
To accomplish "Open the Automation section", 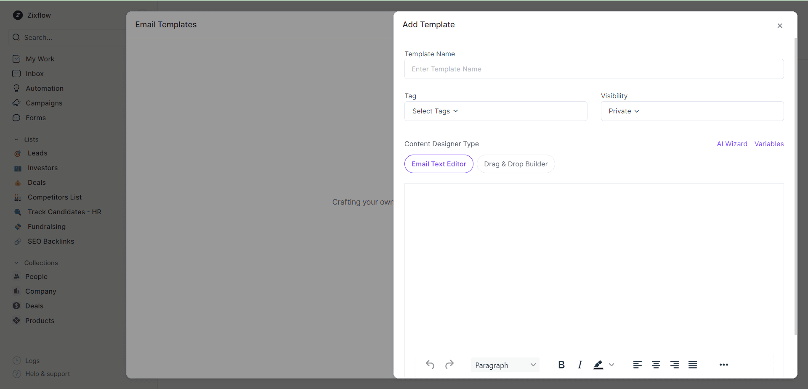I will [44, 88].
